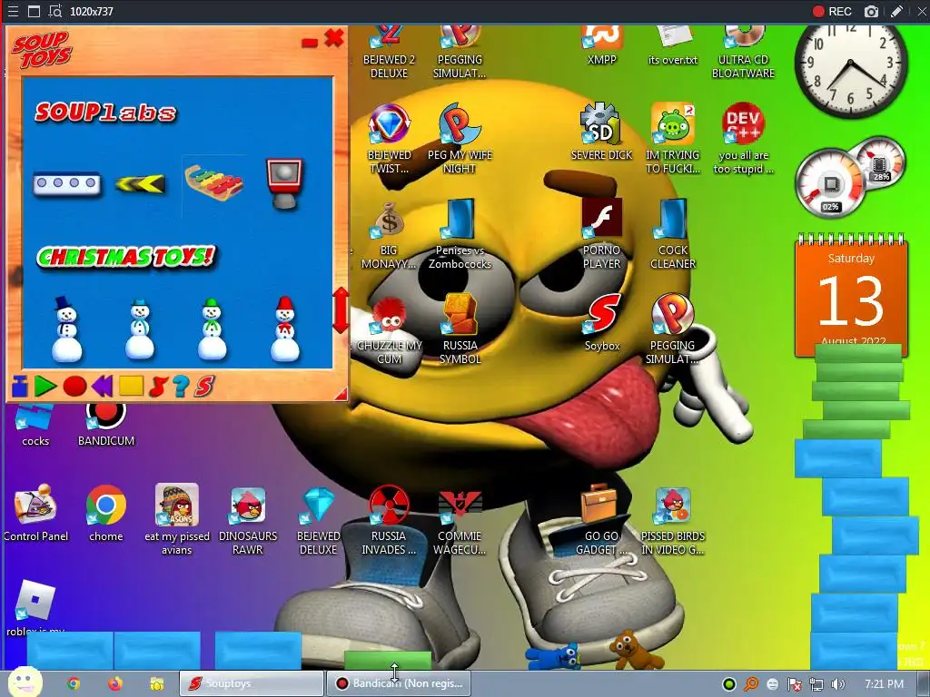Open the BEJEWED 2 DELUXE desktop icon

pos(389,52)
